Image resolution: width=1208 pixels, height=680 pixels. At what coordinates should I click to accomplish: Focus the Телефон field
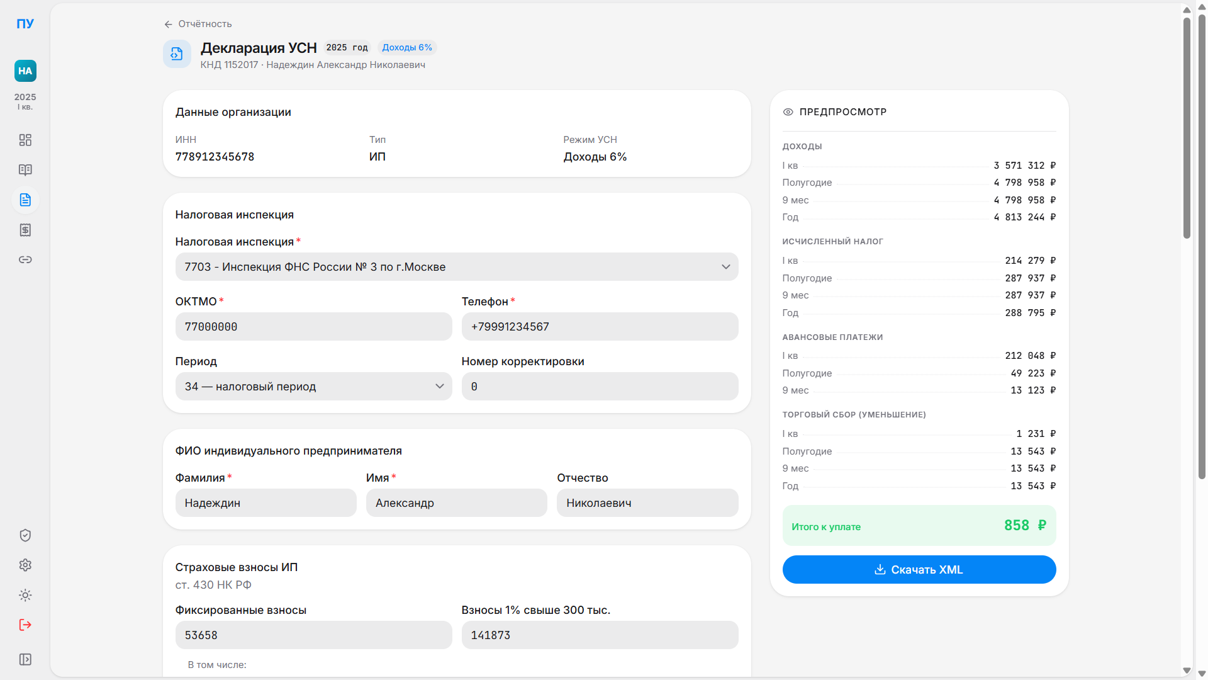point(599,327)
